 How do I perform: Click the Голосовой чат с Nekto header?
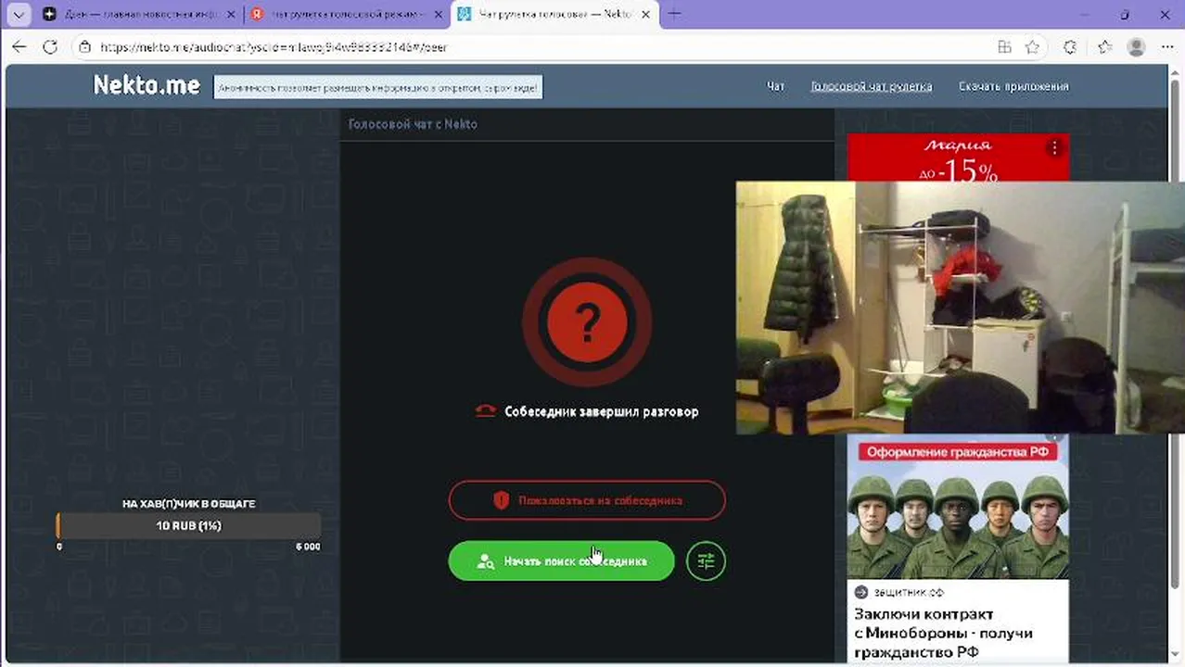413,123
